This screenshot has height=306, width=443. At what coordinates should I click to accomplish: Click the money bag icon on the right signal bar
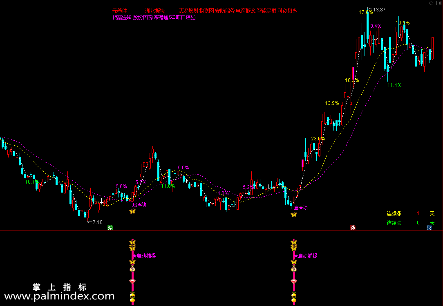[294, 269]
